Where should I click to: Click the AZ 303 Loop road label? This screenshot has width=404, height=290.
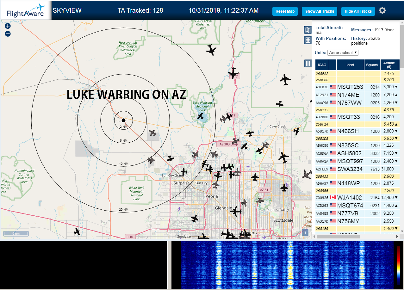(228, 144)
